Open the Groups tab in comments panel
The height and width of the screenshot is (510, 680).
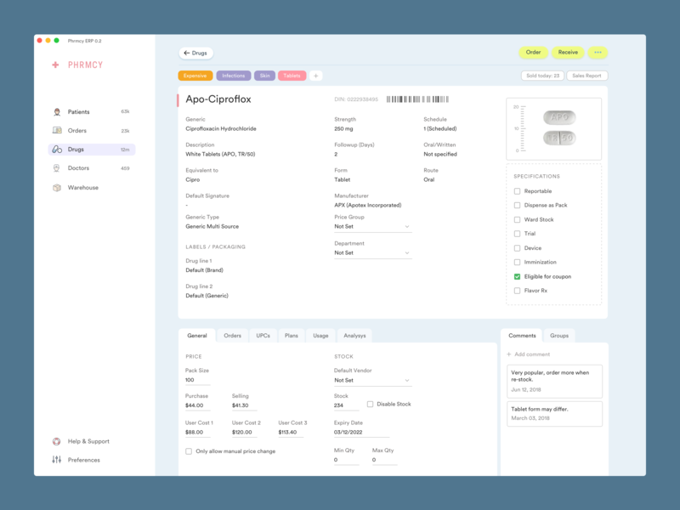click(x=559, y=335)
